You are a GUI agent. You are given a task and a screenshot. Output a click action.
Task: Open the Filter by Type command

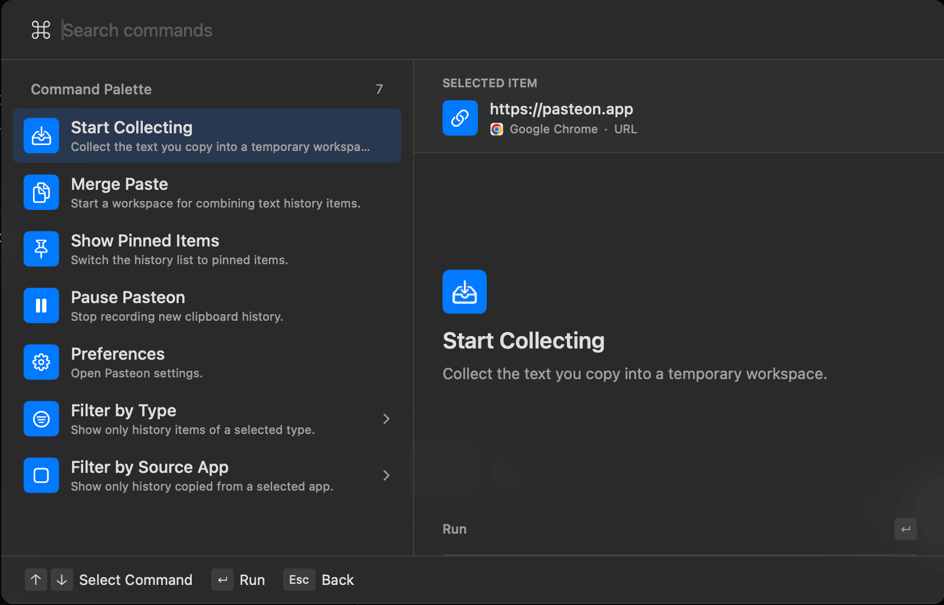tap(207, 419)
